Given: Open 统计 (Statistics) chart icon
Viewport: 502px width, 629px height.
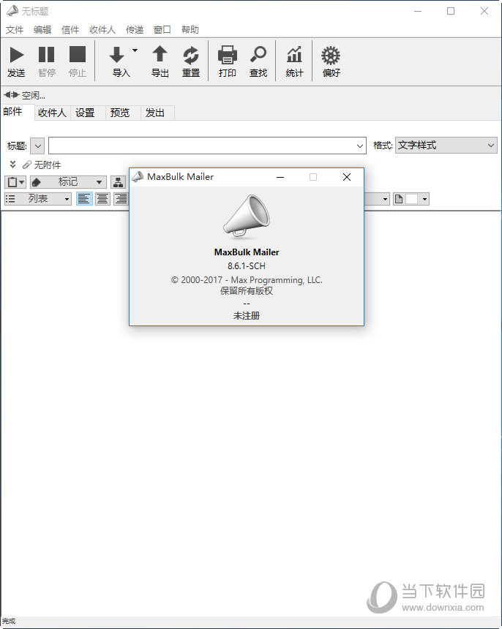Looking at the screenshot, I should click(294, 55).
